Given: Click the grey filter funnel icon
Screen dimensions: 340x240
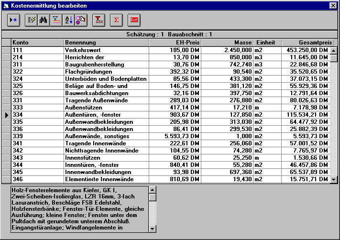Looking at the screenshot, I should [56, 20].
